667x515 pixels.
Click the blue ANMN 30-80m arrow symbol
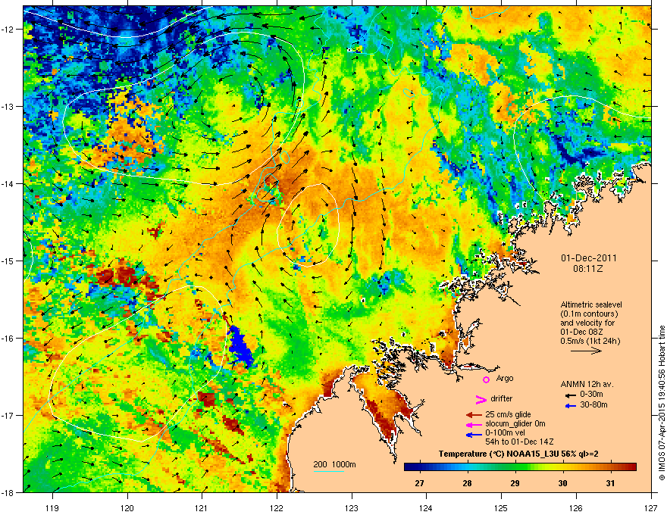[x=571, y=406]
